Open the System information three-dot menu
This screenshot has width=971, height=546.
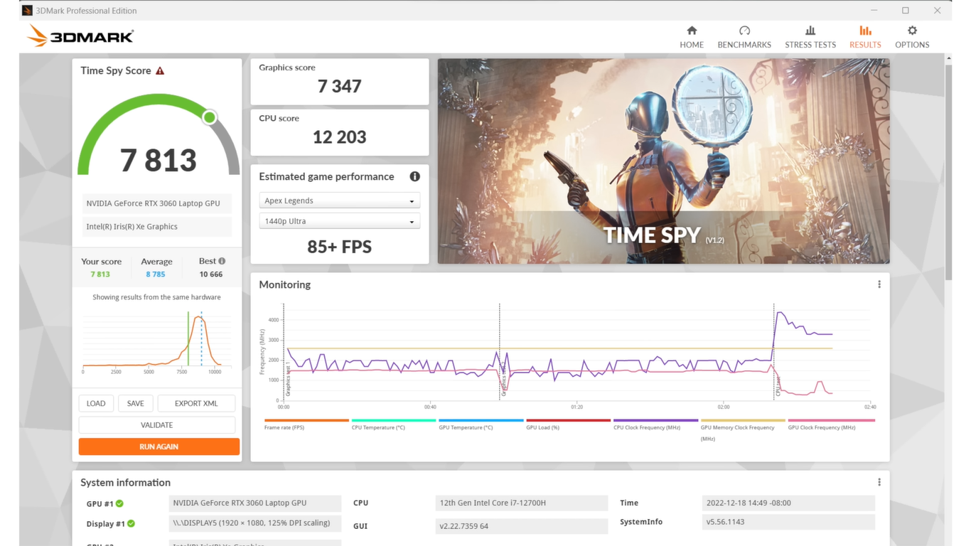click(x=879, y=482)
